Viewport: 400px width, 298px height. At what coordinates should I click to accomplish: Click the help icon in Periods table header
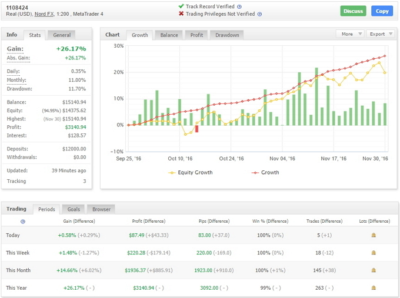pyautogui.click(x=23, y=221)
